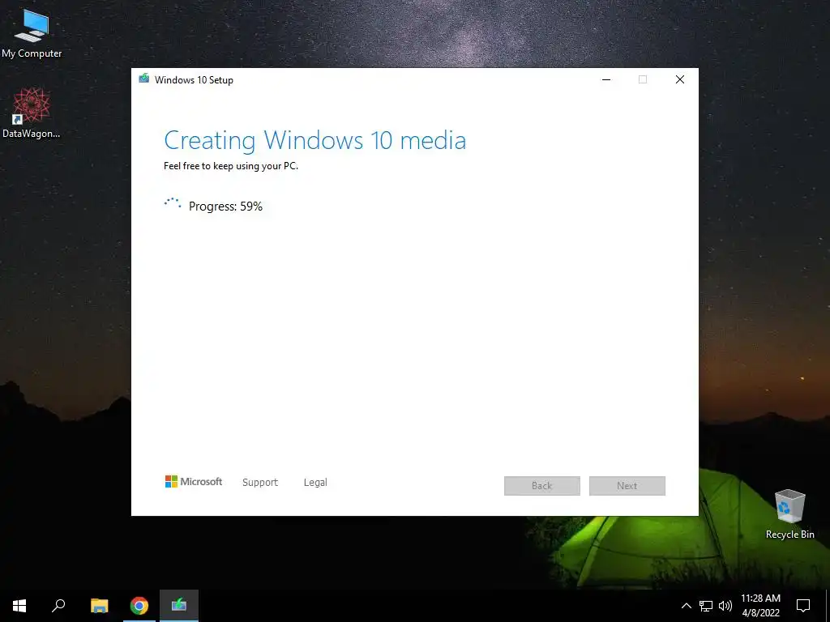Click the disabled Back button

click(542, 486)
